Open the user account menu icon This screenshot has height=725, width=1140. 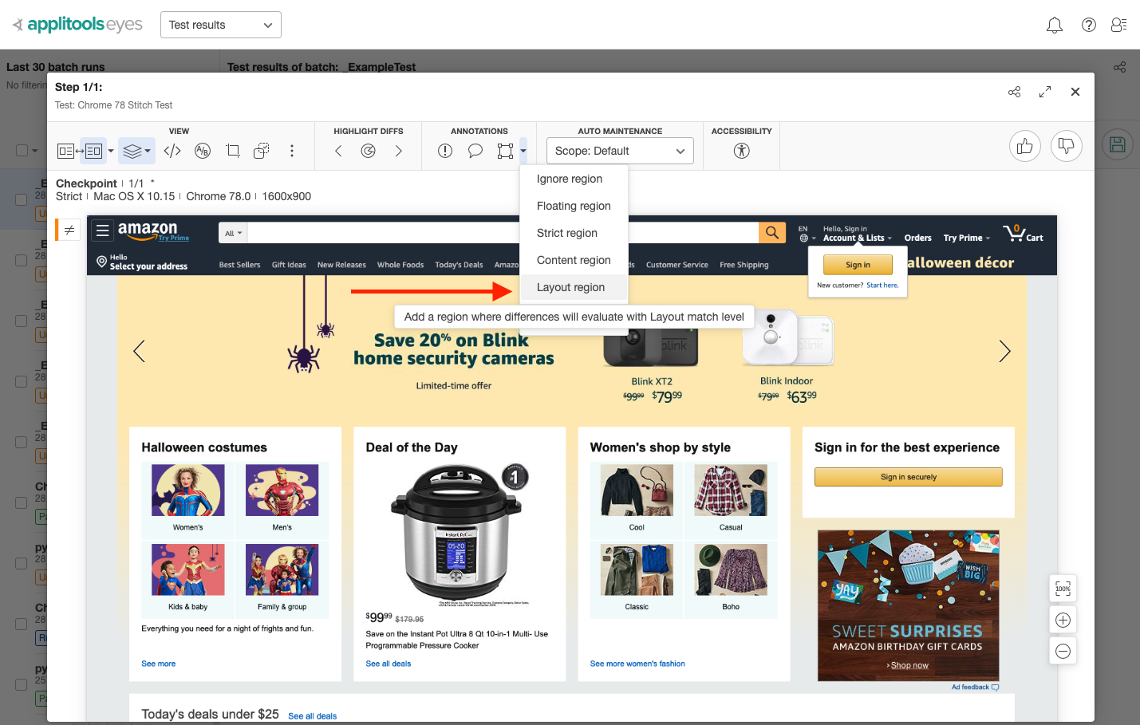(1118, 25)
